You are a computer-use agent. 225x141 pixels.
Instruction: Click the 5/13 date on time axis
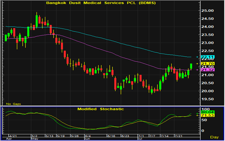[50, 136]
